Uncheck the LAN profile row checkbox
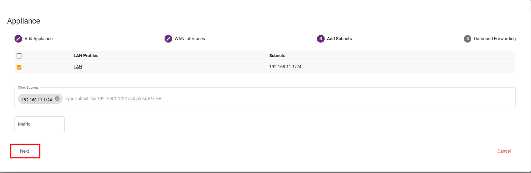This screenshot has height=173, width=531. pyautogui.click(x=19, y=67)
